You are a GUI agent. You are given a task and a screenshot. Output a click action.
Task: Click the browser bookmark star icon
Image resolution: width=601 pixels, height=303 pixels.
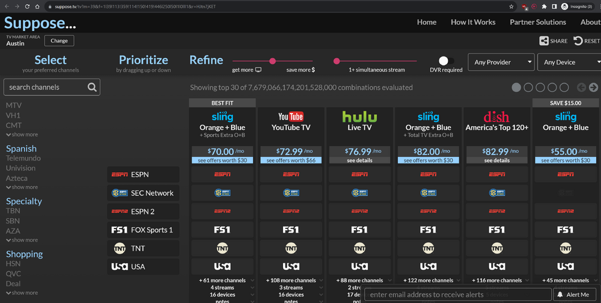click(511, 7)
